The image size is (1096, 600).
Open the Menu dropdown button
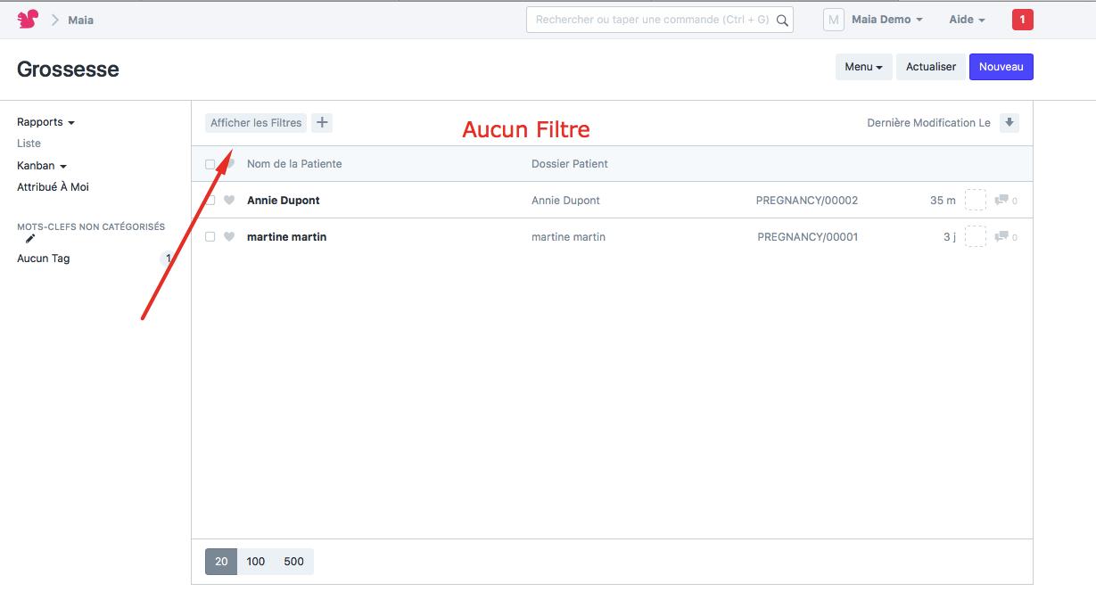863,67
